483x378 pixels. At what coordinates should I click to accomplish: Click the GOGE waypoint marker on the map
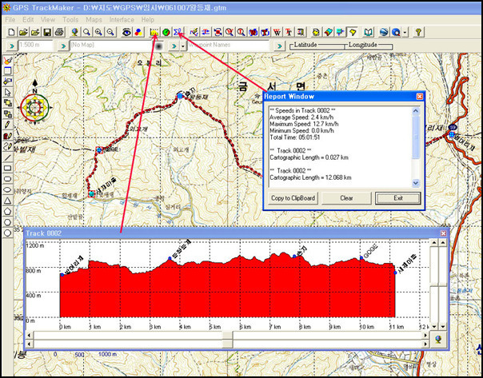(x=99, y=150)
